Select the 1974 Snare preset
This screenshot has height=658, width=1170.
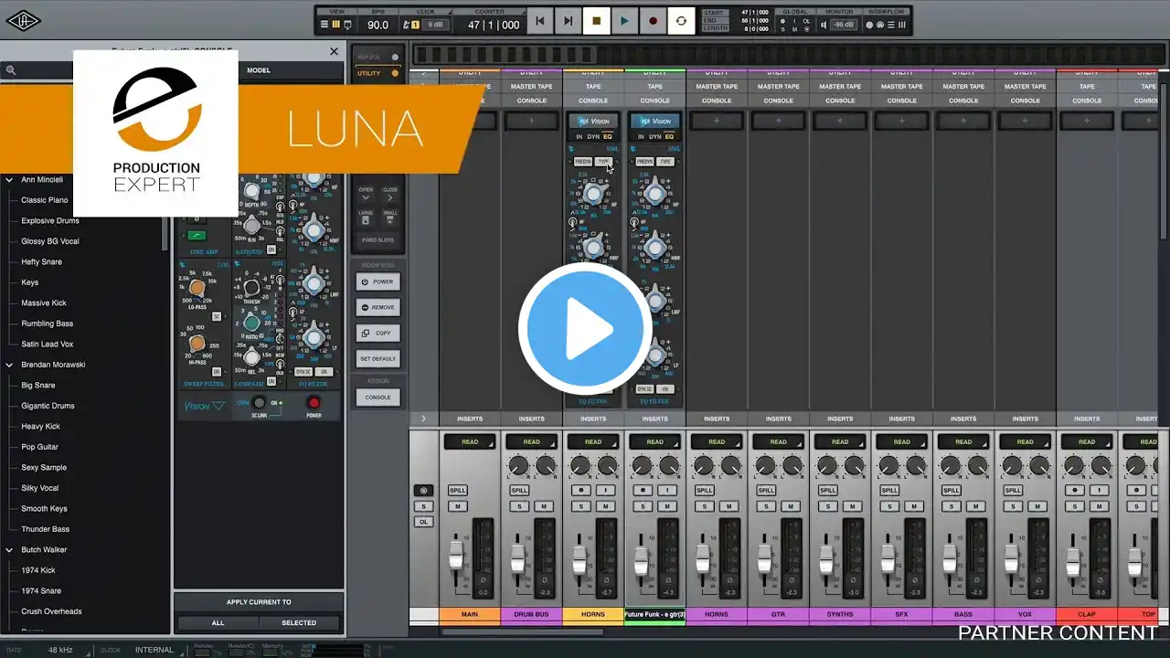41,591
